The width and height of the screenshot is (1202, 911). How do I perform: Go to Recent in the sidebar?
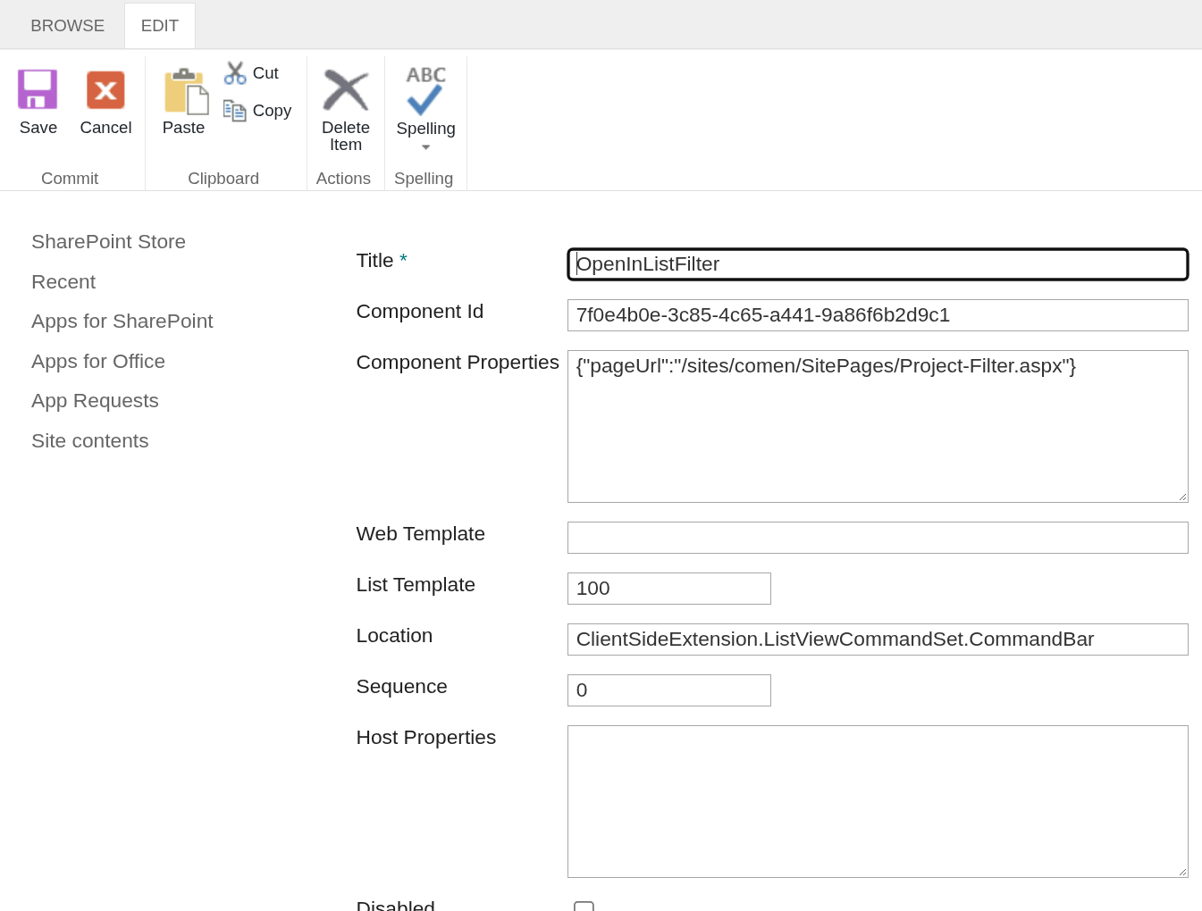[63, 282]
